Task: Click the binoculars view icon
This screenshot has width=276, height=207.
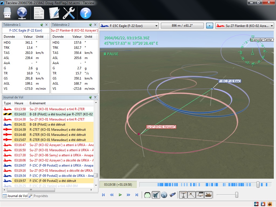Action: [172, 195]
